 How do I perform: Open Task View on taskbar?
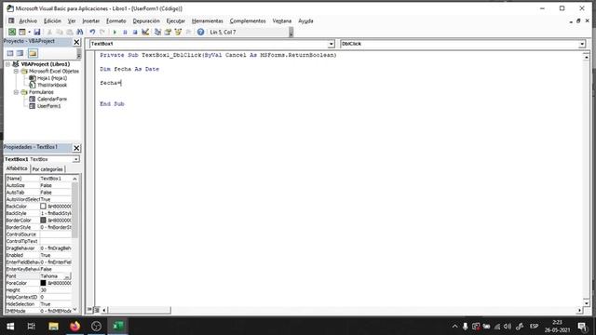(31, 326)
